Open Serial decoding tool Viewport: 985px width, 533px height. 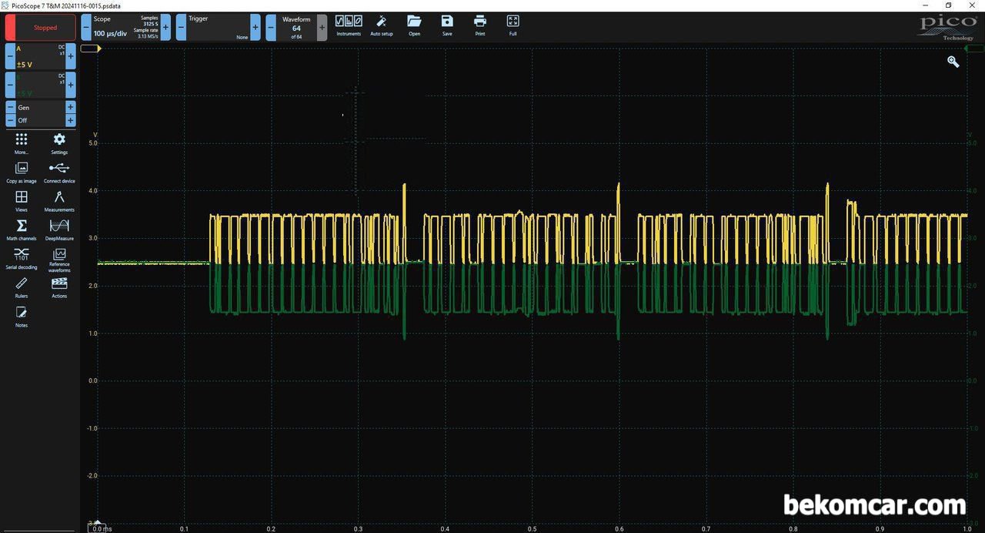[22, 258]
